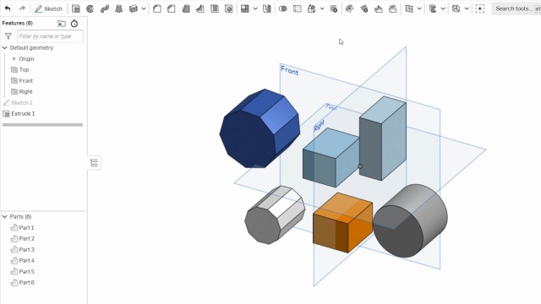
Task: Toggle the feature list panel visibility
Action: (94, 163)
